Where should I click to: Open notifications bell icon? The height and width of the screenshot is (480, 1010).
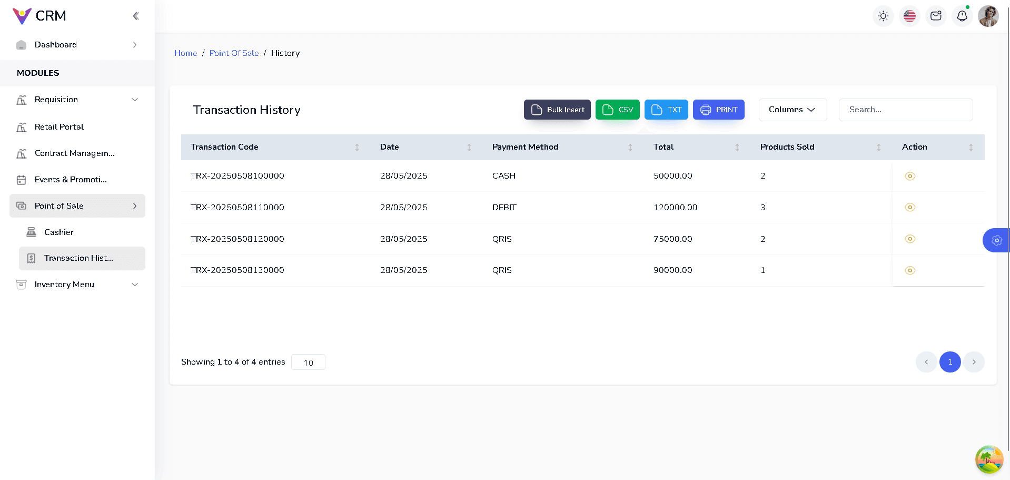[x=962, y=16]
